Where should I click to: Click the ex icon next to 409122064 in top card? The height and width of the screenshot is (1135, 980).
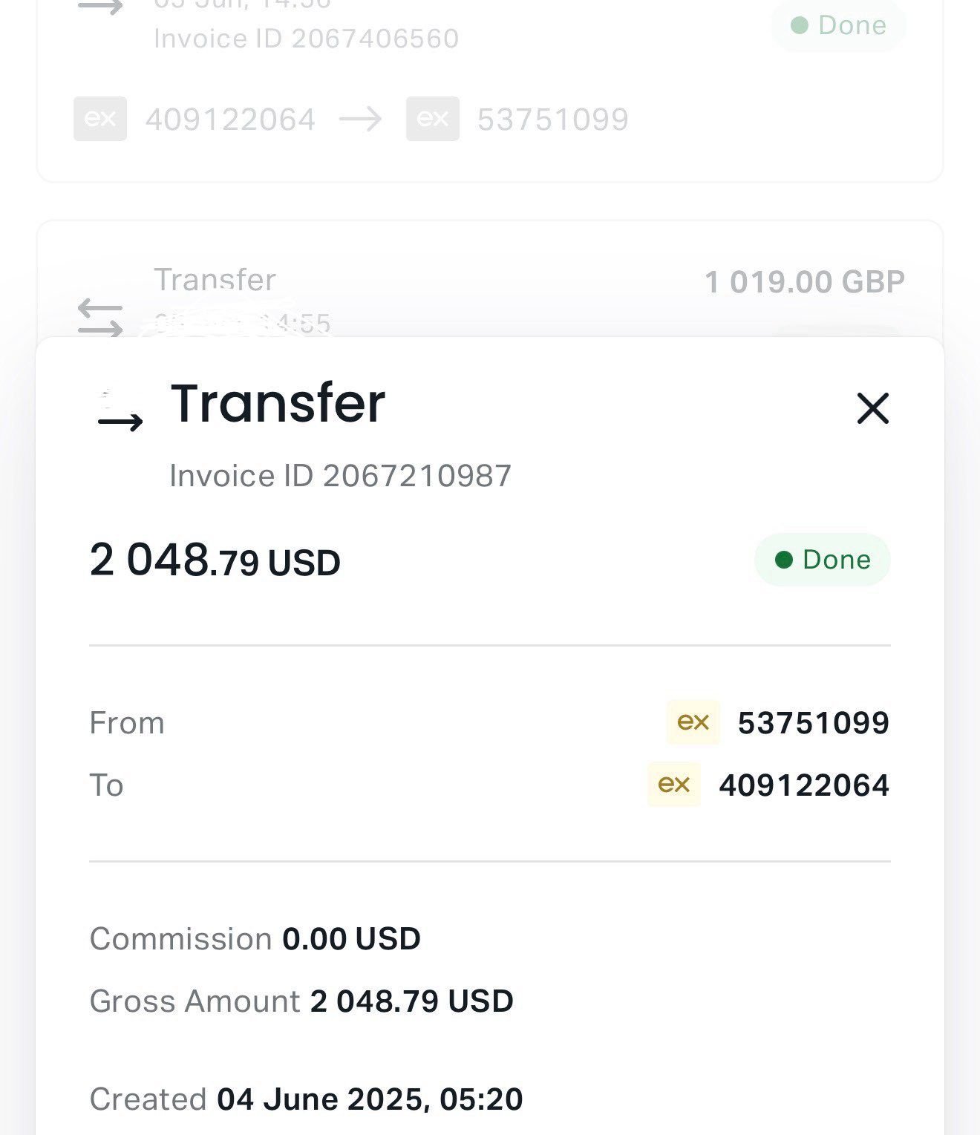pos(100,119)
